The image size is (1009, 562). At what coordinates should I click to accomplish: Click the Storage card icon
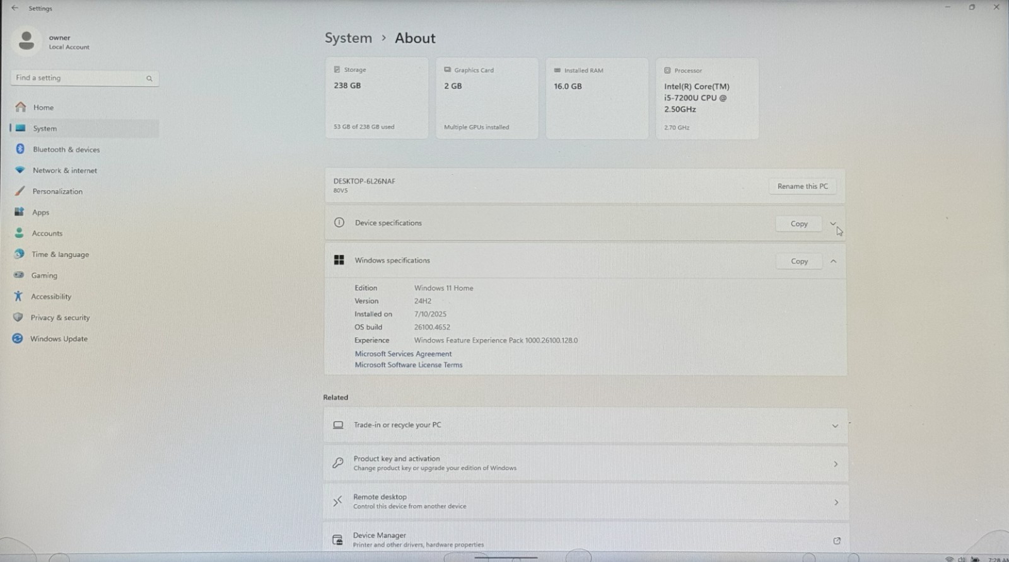point(337,69)
